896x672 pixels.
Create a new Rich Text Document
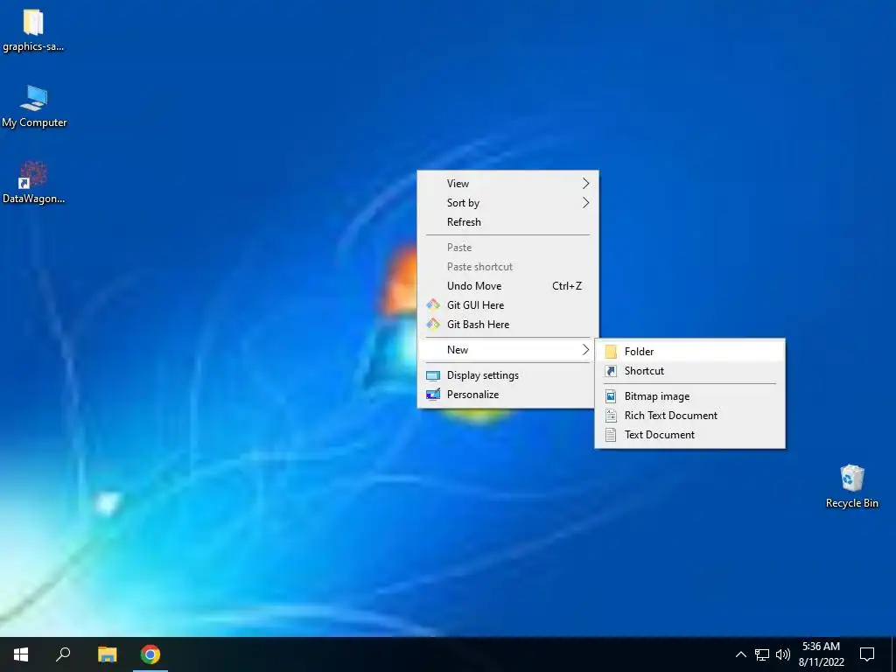click(x=689, y=416)
